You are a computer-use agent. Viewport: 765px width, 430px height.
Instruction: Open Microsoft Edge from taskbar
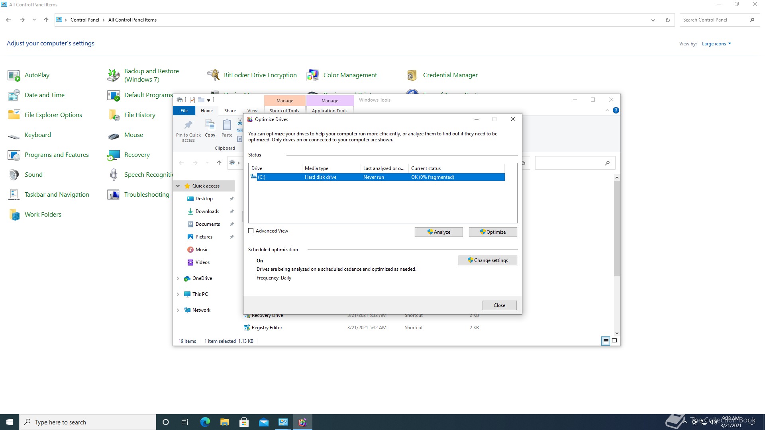click(x=205, y=422)
